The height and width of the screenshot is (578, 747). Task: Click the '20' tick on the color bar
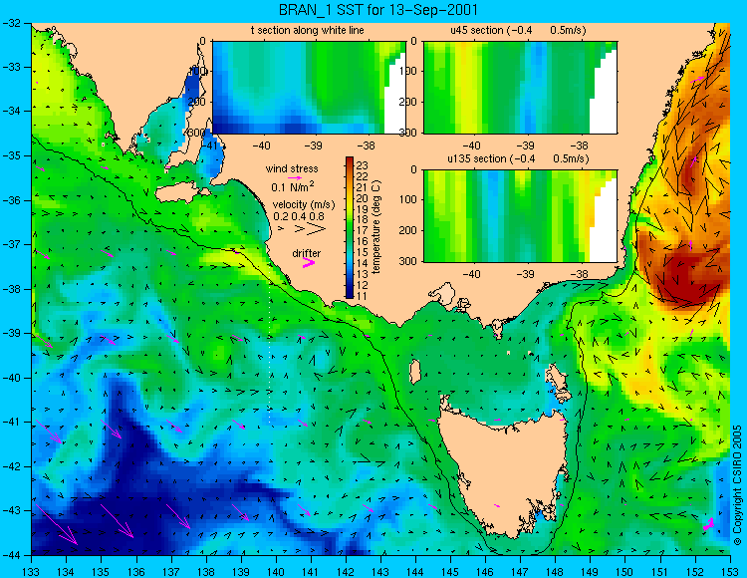click(363, 198)
